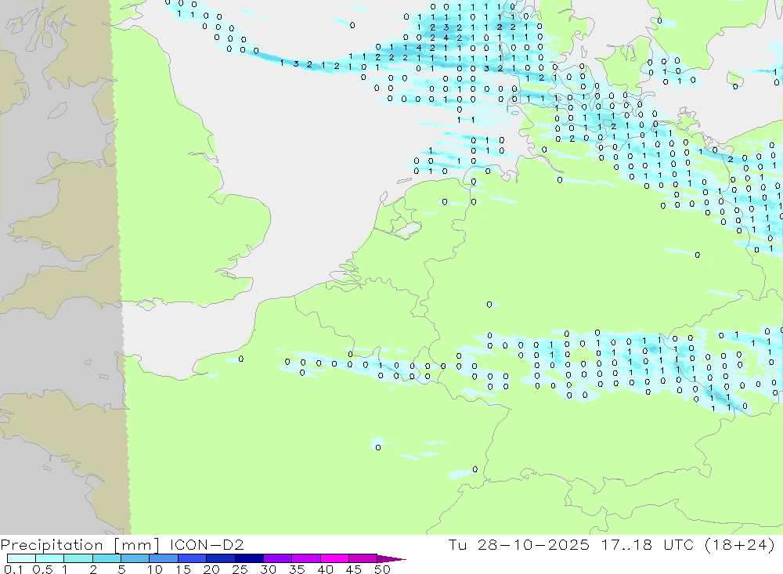
Task: Pick the 45–50 mm legend swatch
Action: coord(363,558)
